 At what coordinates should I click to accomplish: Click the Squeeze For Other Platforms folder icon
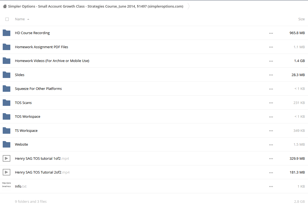(7, 89)
